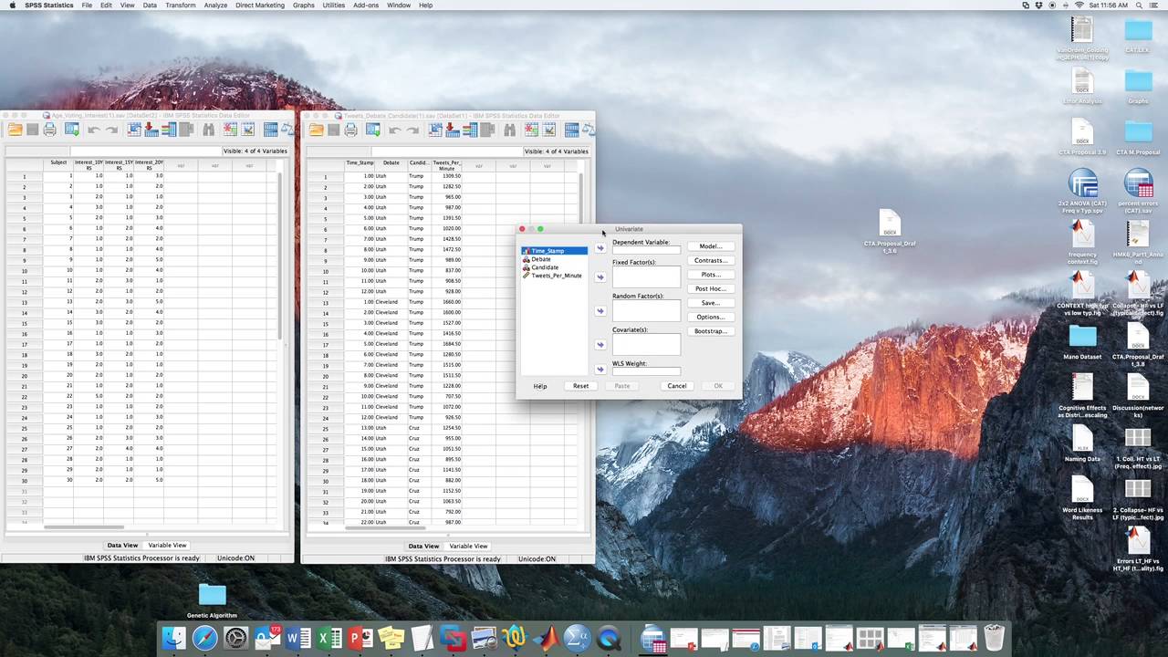Screen dimensions: 1168x657
Task: Open SPSS Statistics icon in the Dock
Action: pyautogui.click(x=578, y=638)
